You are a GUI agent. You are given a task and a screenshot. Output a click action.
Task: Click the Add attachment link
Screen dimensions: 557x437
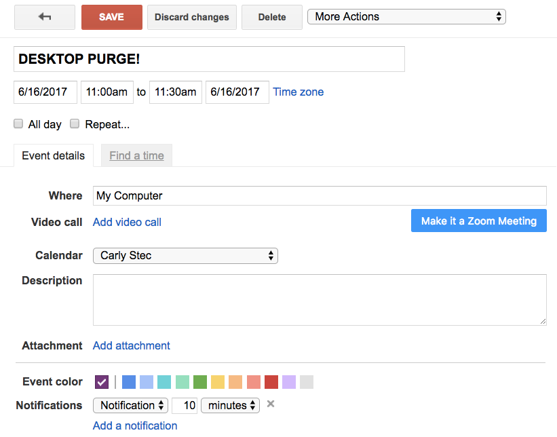tap(131, 345)
